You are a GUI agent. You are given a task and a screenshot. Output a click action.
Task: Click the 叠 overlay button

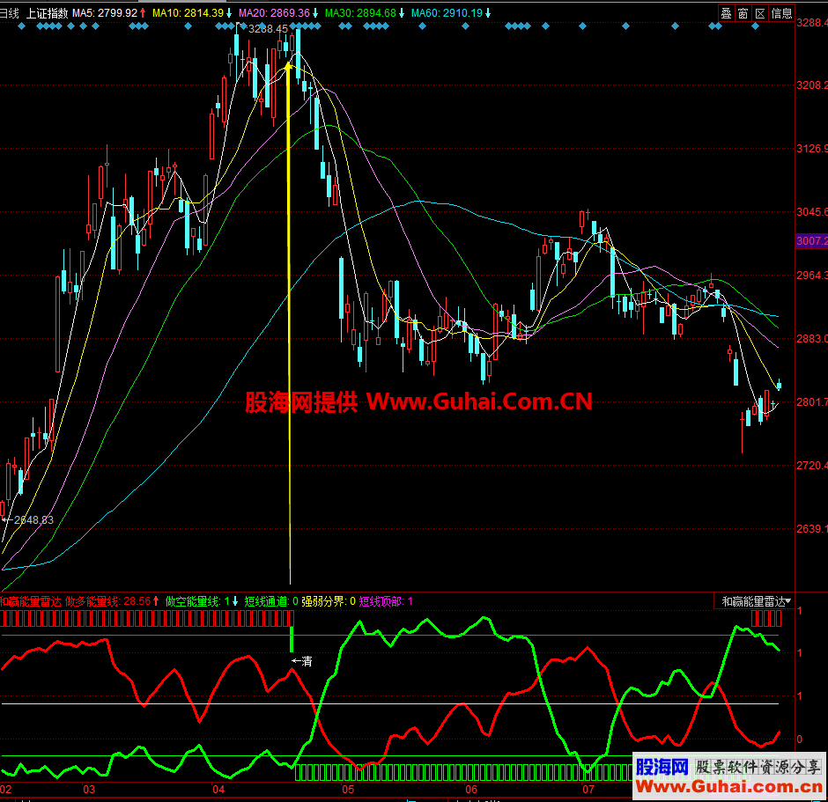pyautogui.click(x=727, y=13)
